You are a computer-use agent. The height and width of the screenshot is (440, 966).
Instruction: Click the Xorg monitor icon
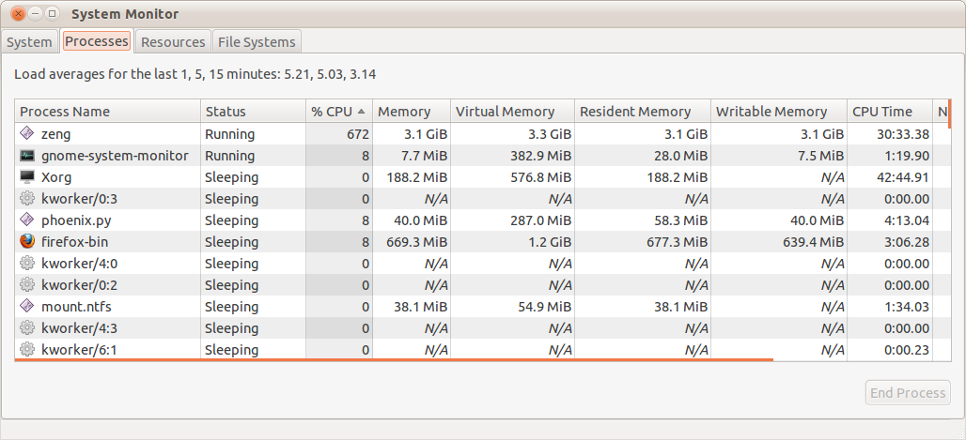click(27, 177)
